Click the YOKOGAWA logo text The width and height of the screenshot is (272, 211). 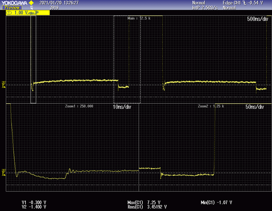[14, 3]
